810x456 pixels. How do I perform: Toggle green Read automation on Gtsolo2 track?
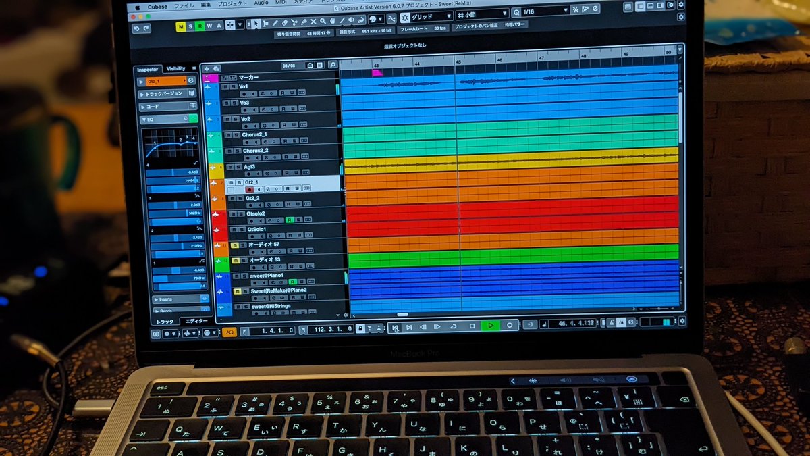coord(290,220)
